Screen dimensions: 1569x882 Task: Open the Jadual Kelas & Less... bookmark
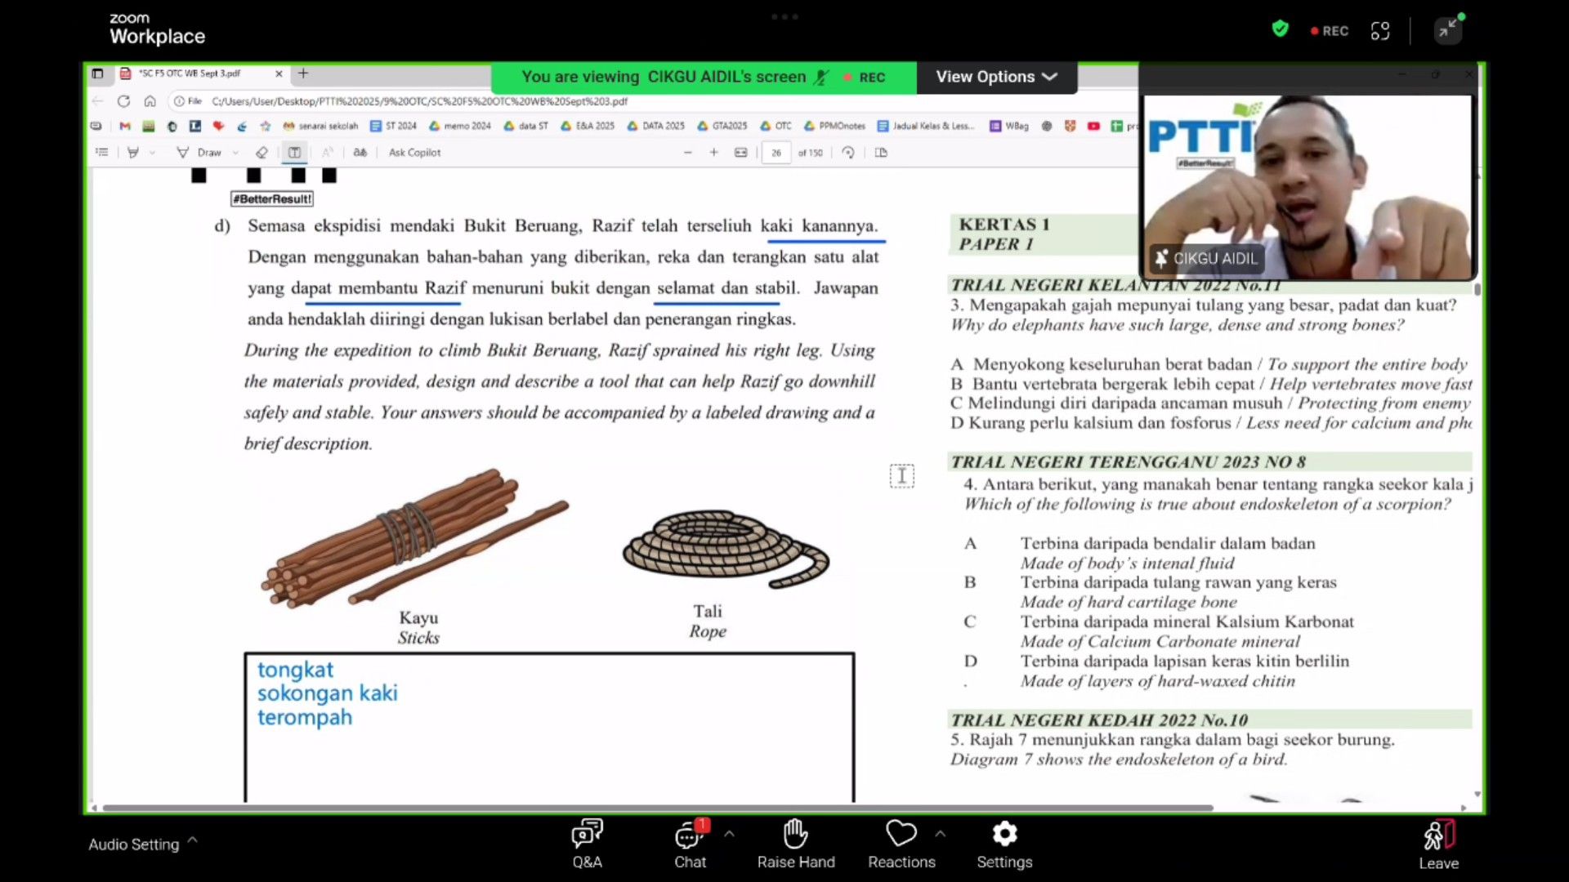(x=926, y=126)
